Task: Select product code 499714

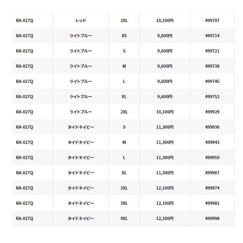Action: [212, 36]
